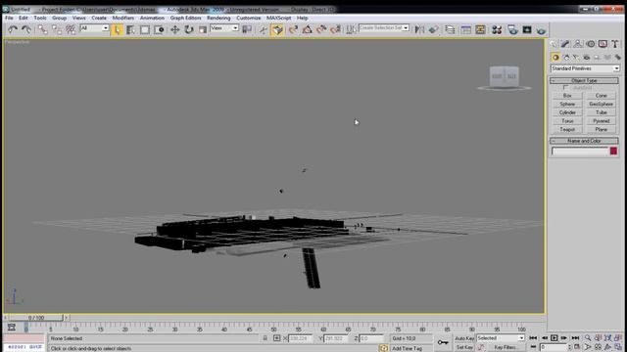The height and width of the screenshot is (352, 627).
Task: Click Use Pivot Point Center icon
Action: click(247, 29)
